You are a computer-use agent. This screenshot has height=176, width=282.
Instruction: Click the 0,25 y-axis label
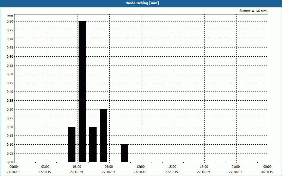[x=10, y=118]
